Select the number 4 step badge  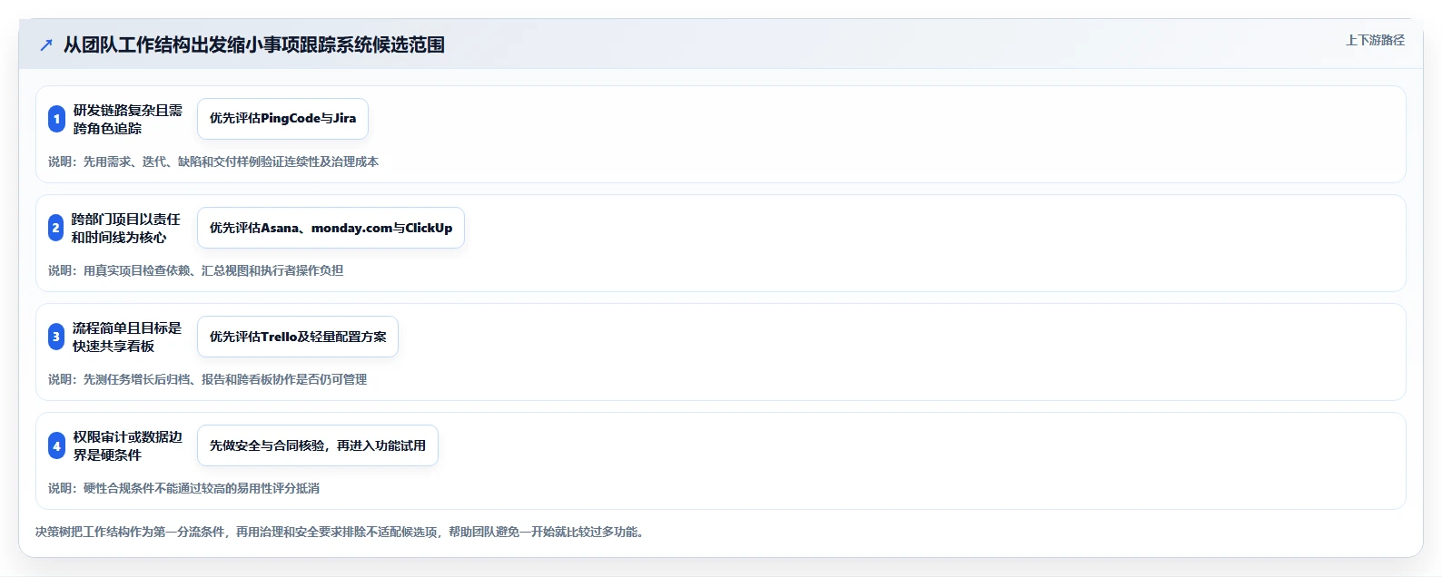(x=56, y=445)
